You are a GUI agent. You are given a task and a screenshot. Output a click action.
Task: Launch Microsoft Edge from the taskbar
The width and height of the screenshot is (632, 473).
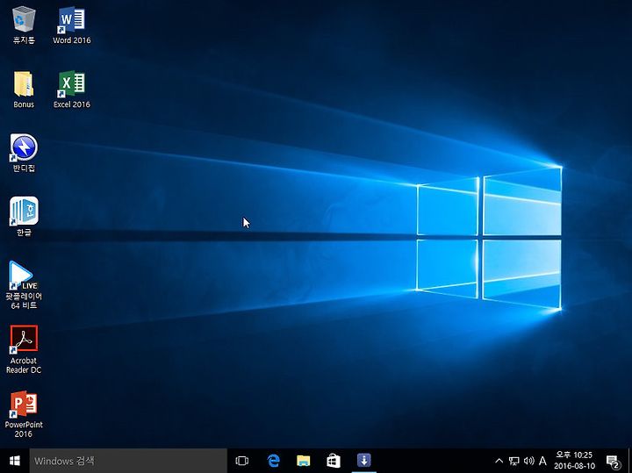coord(273,461)
